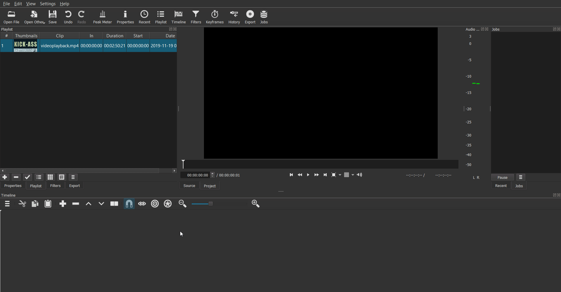Open the Filters panel from main toolbar
The height and width of the screenshot is (292, 561).
click(x=196, y=17)
